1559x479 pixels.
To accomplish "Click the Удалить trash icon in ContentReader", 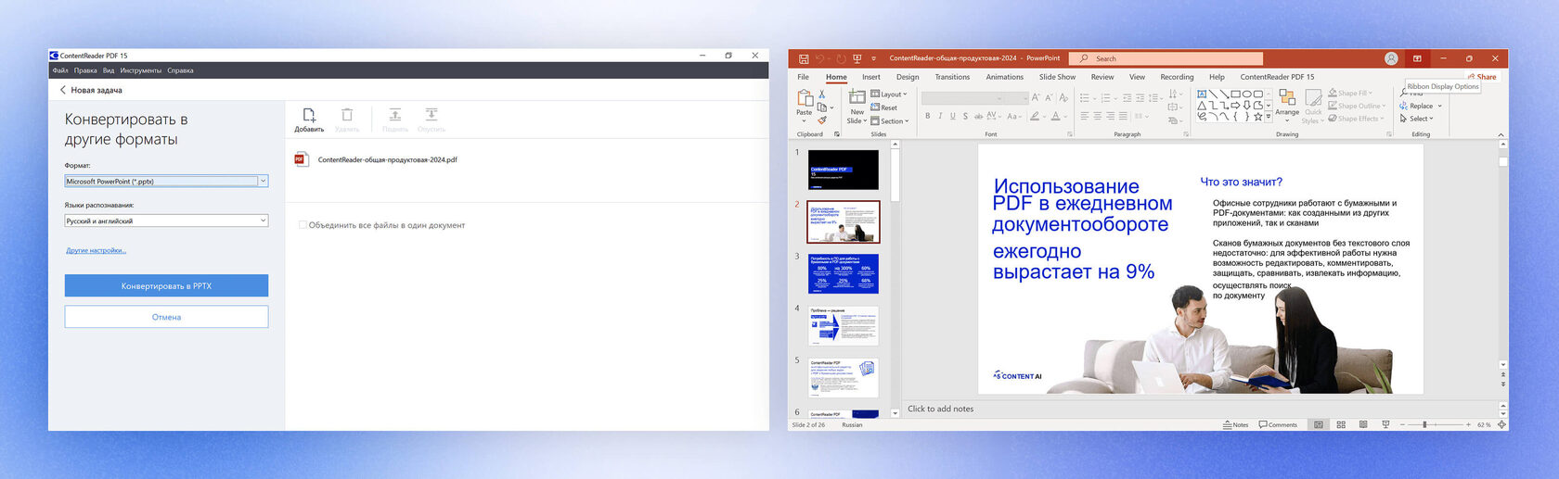I will point(347,115).
